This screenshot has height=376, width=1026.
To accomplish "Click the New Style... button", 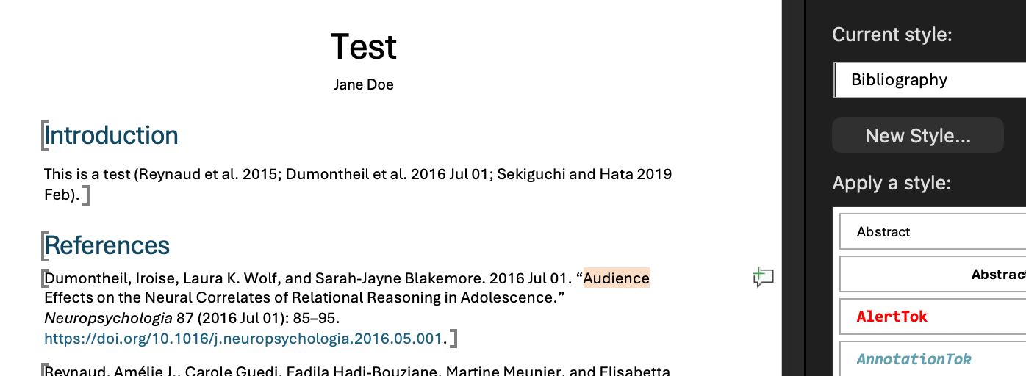I will click(917, 135).
